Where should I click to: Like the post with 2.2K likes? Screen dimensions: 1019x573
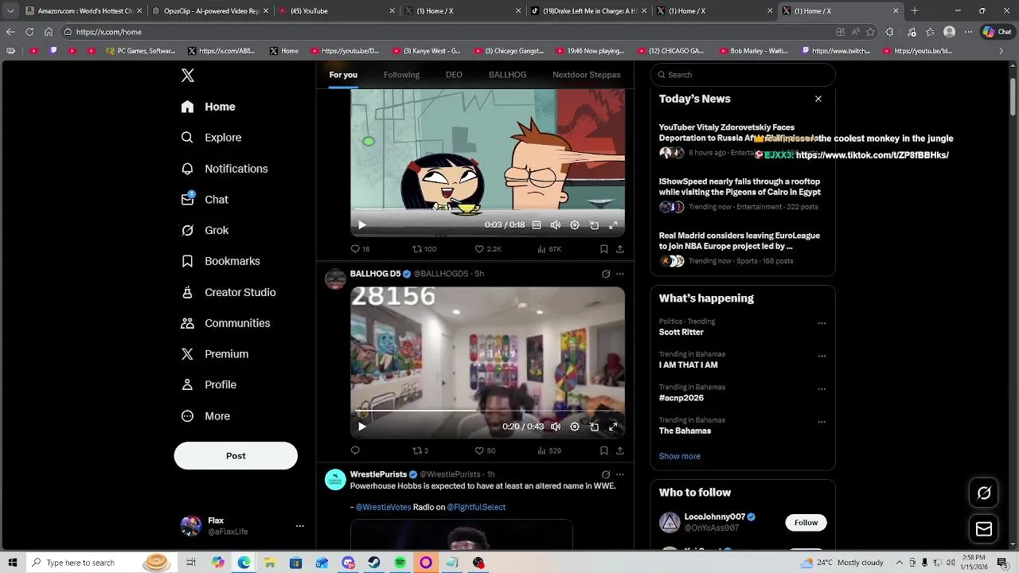[488, 249]
